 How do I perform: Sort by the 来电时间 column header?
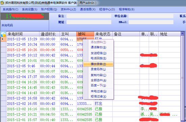pyautogui.click(x=23, y=34)
